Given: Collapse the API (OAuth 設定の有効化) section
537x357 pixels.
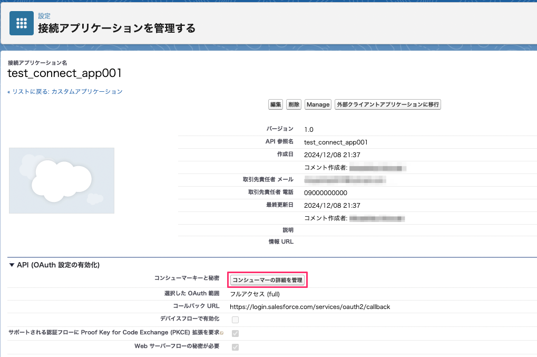Looking at the screenshot, I should (12, 265).
